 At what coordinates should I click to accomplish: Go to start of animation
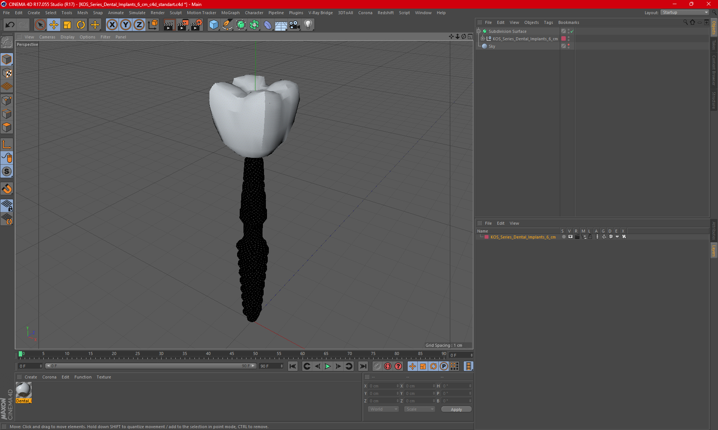click(x=293, y=366)
